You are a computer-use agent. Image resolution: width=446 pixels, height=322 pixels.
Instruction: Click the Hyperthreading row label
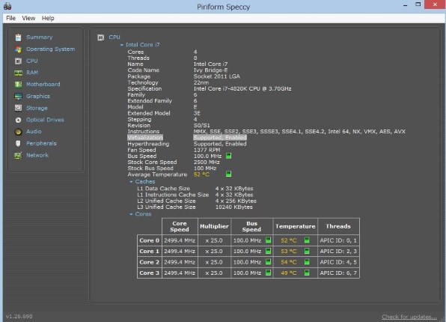click(148, 144)
